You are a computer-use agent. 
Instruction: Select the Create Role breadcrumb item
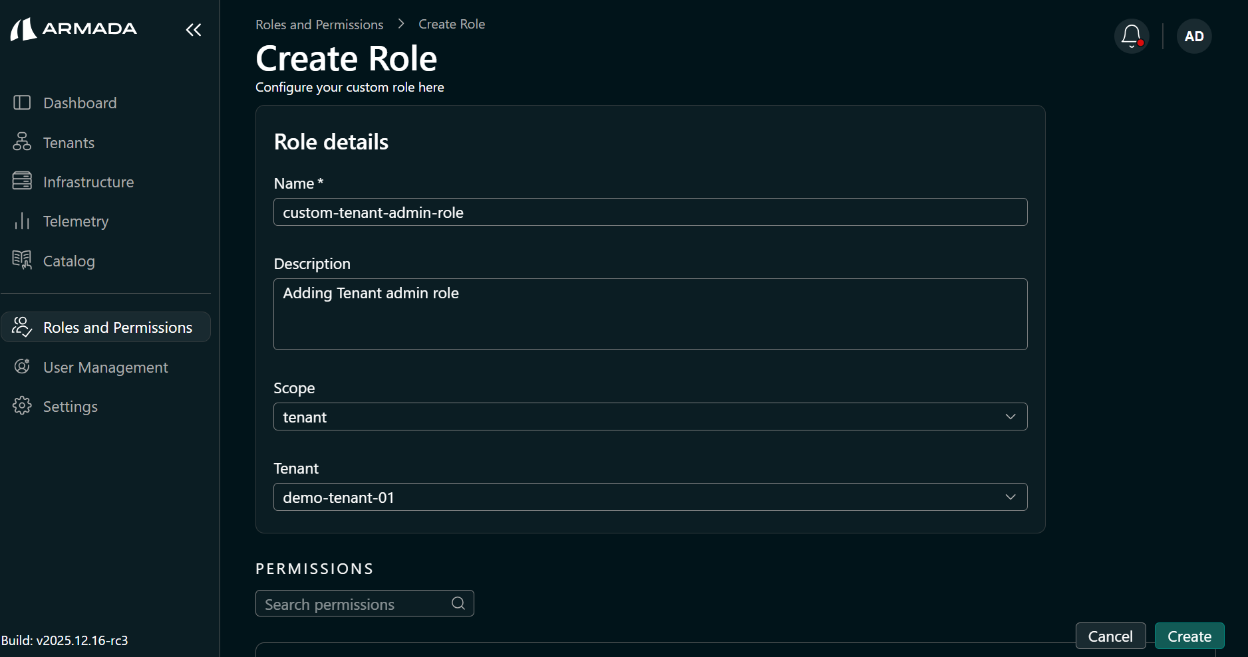coord(451,24)
